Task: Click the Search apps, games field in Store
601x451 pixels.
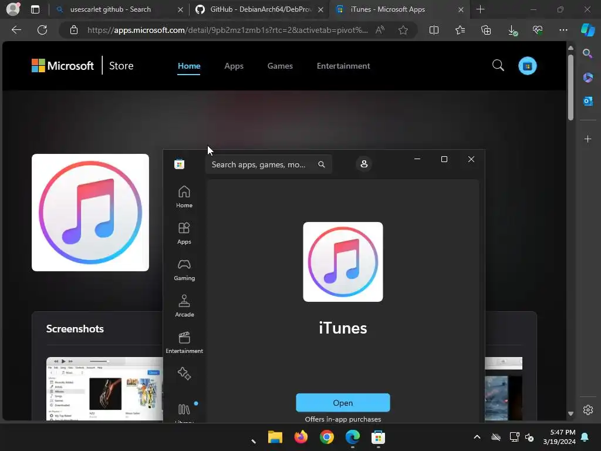Action: pyautogui.click(x=268, y=164)
